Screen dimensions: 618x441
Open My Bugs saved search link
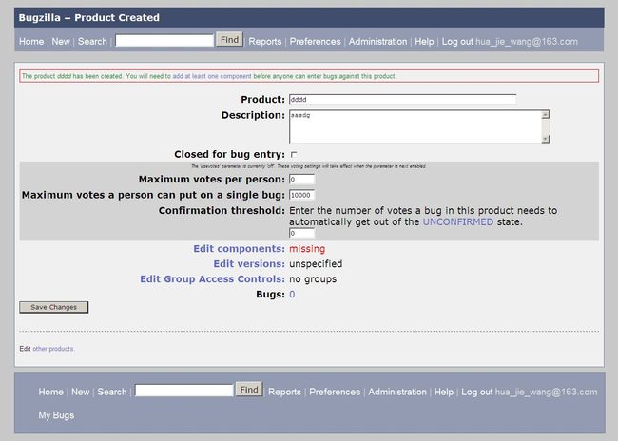point(56,415)
